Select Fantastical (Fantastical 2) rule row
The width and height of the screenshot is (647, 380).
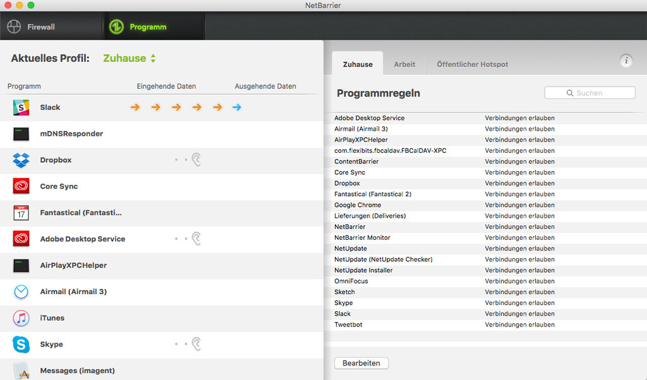(x=485, y=194)
